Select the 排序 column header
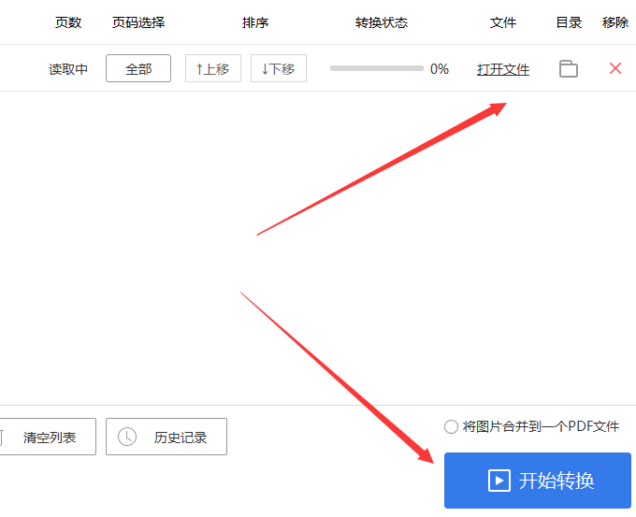The height and width of the screenshot is (517, 636). pos(255,22)
